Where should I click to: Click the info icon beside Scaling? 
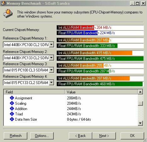pyautogui.click(x=12, y=103)
